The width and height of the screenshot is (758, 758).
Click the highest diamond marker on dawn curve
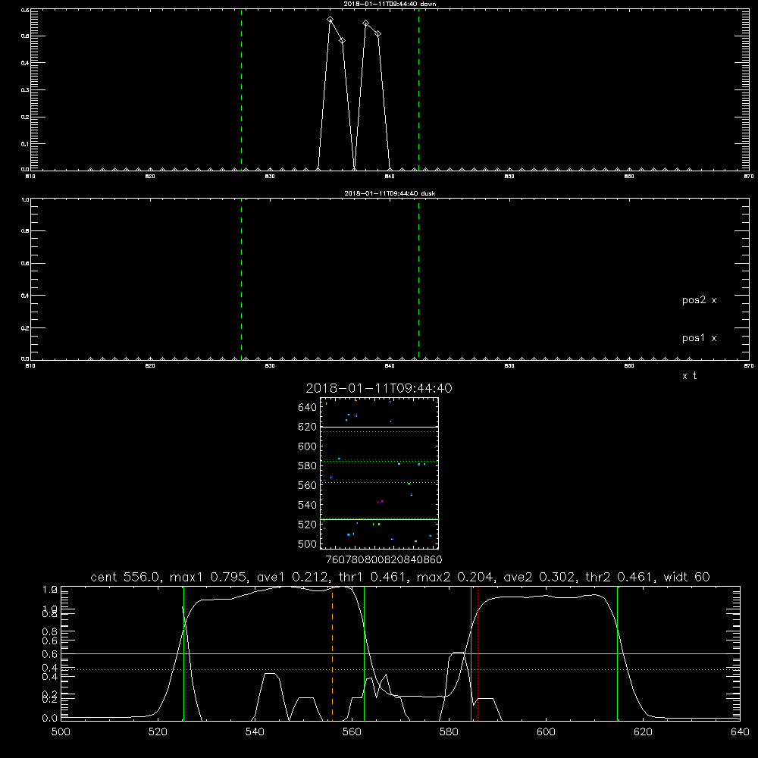[x=330, y=20]
